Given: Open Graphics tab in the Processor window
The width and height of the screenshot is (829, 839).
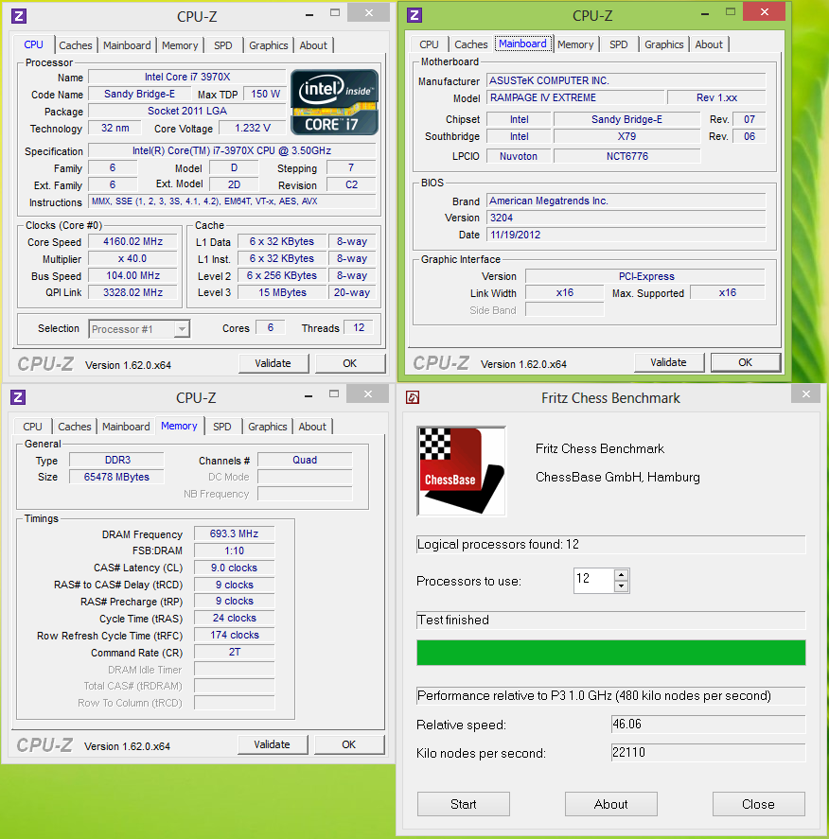Looking at the screenshot, I should point(269,45).
